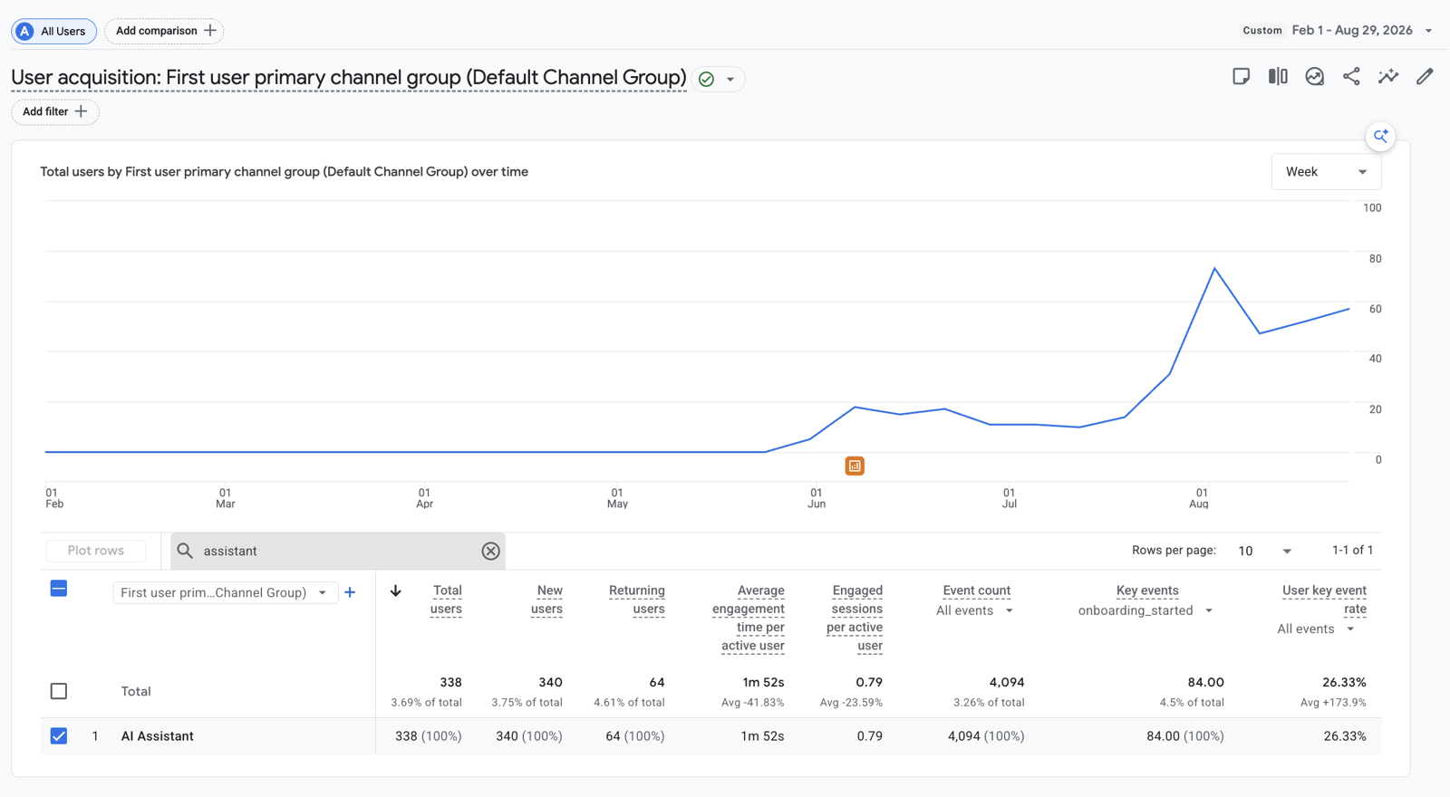
Task: Click the 1m 52s cell in AI Assistant row
Action: pos(762,736)
